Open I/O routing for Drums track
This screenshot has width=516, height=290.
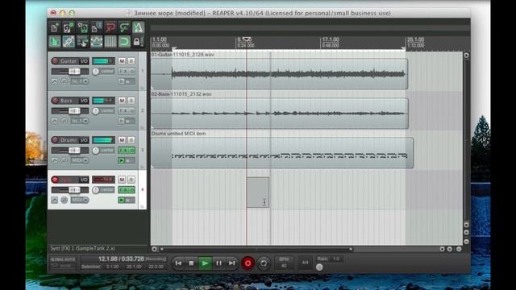pyautogui.click(x=84, y=140)
